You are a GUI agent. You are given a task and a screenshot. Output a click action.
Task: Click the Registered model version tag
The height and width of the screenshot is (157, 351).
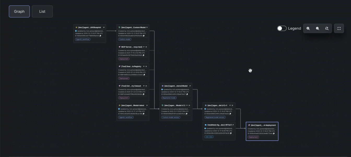coord(215,117)
